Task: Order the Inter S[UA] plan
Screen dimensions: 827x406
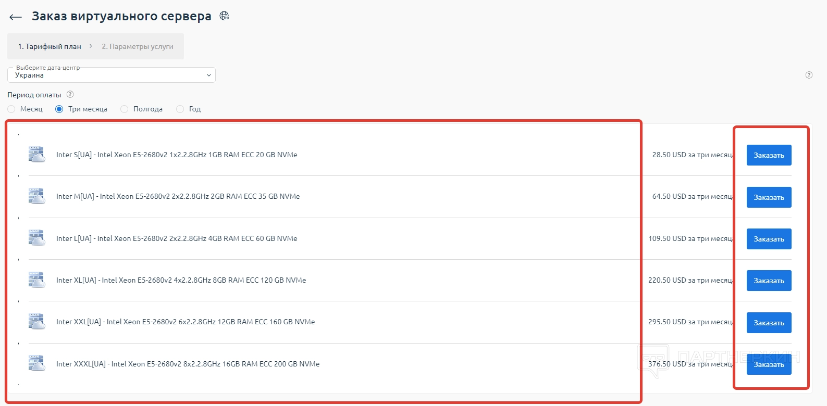Action: (x=769, y=155)
